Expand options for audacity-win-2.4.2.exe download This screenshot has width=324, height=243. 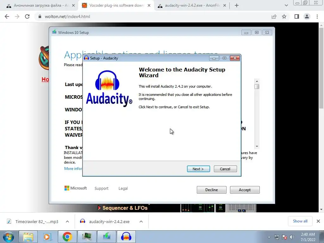pyautogui.click(x=141, y=221)
